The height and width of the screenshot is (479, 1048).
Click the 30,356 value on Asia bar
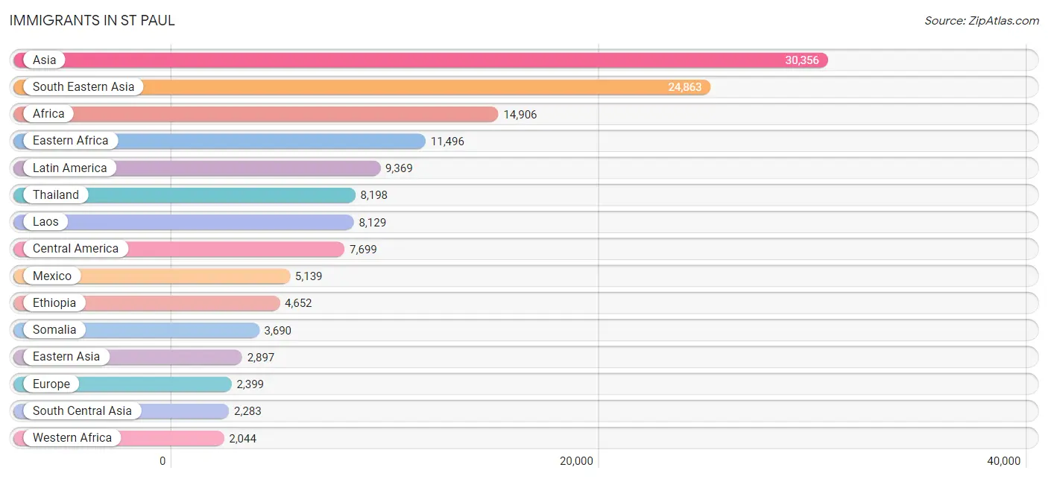click(802, 60)
